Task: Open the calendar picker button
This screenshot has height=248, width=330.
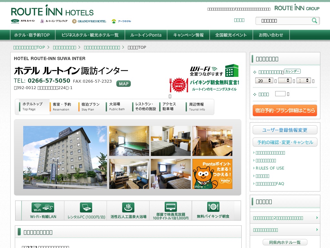Action: (x=292, y=71)
